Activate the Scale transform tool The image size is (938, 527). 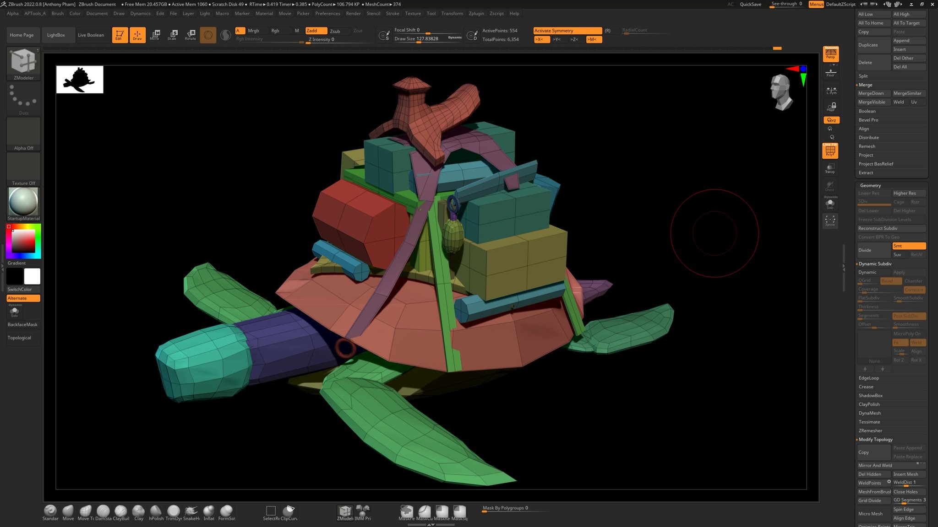(x=173, y=35)
